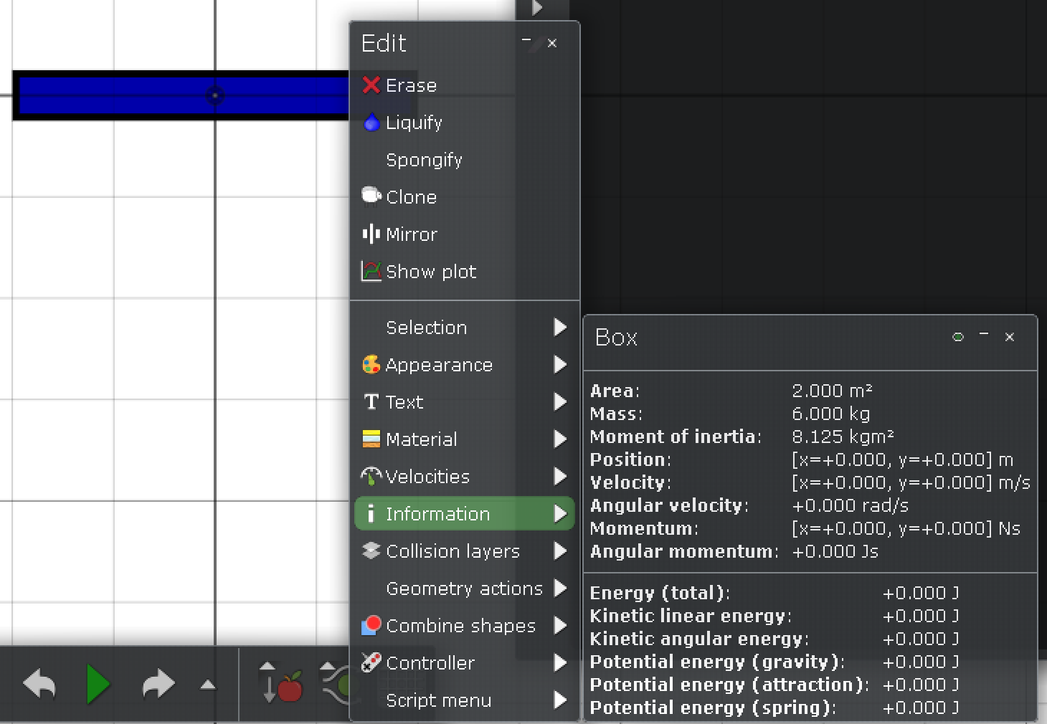Click the red X Erase icon
Screen dimensions: 1047x724
pos(371,85)
